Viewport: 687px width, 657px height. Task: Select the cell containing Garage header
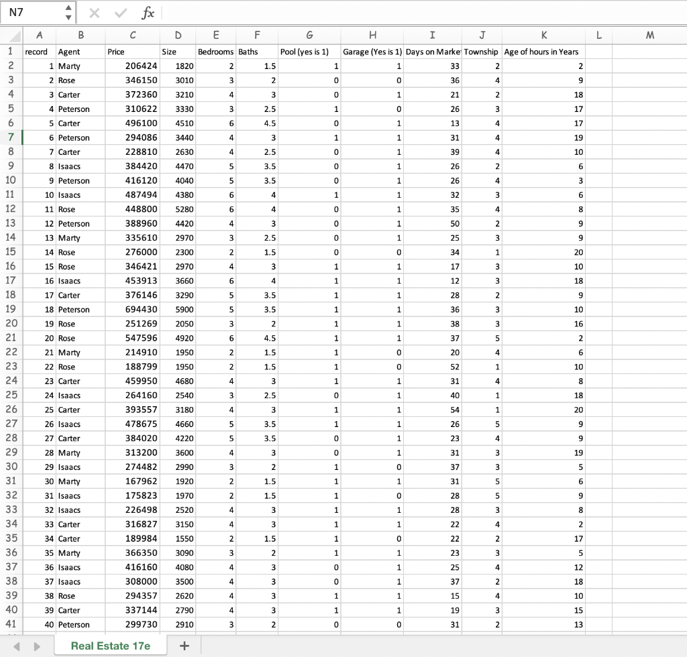[x=373, y=52]
